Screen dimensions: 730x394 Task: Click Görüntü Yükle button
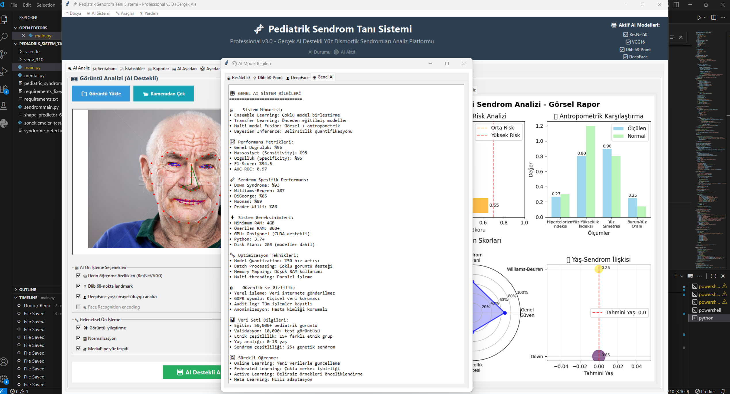(x=101, y=94)
